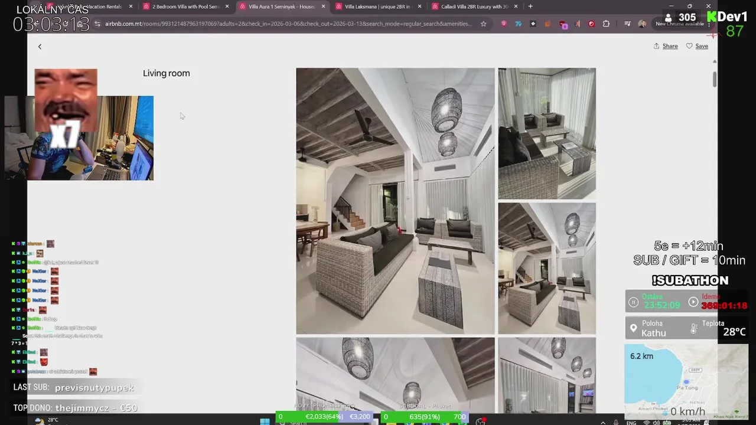This screenshot has height=425, width=756.
Task: Click the !SUBATHON text
Action: click(690, 280)
